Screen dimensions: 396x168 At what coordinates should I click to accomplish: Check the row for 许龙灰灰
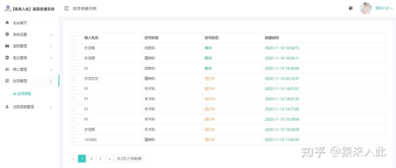point(74,78)
